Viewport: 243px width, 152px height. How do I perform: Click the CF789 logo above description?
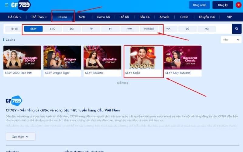[x=14, y=101]
